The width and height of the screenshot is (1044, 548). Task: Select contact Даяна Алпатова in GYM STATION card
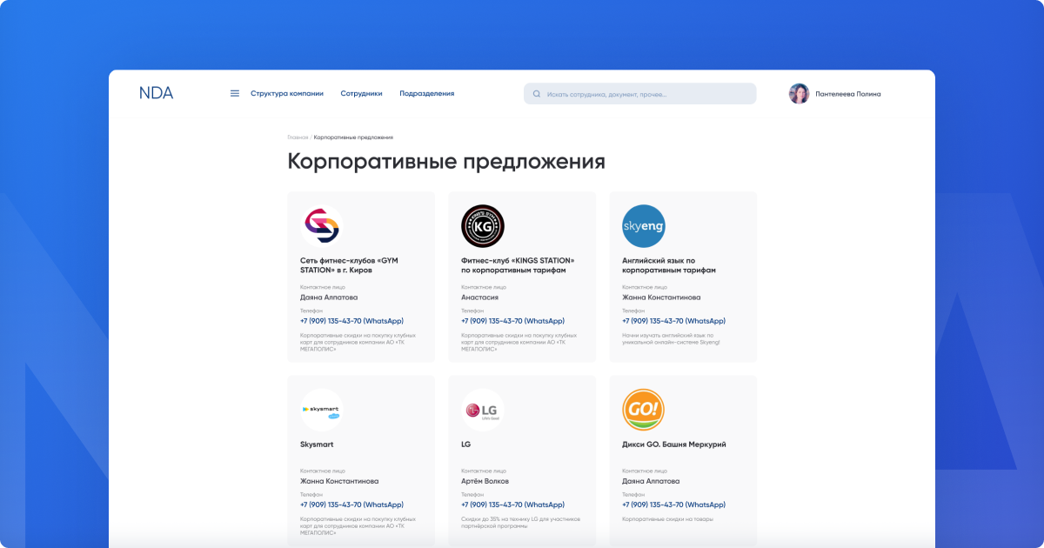click(329, 297)
